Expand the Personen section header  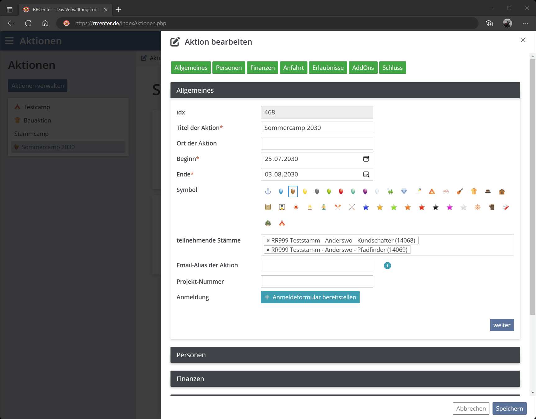345,355
